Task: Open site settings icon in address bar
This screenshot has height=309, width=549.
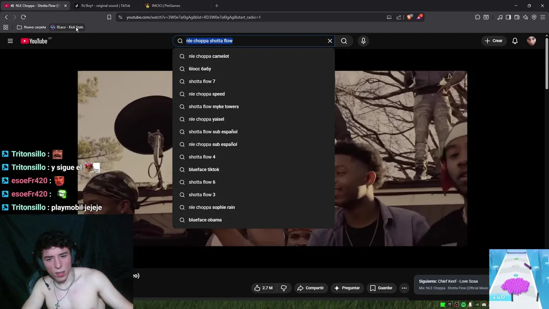Action: coord(120,17)
